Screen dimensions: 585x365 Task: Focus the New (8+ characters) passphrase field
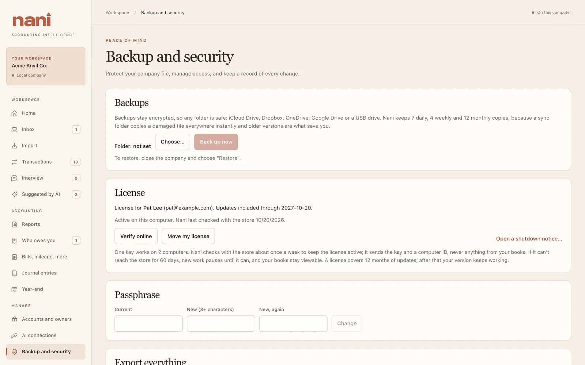(221, 324)
